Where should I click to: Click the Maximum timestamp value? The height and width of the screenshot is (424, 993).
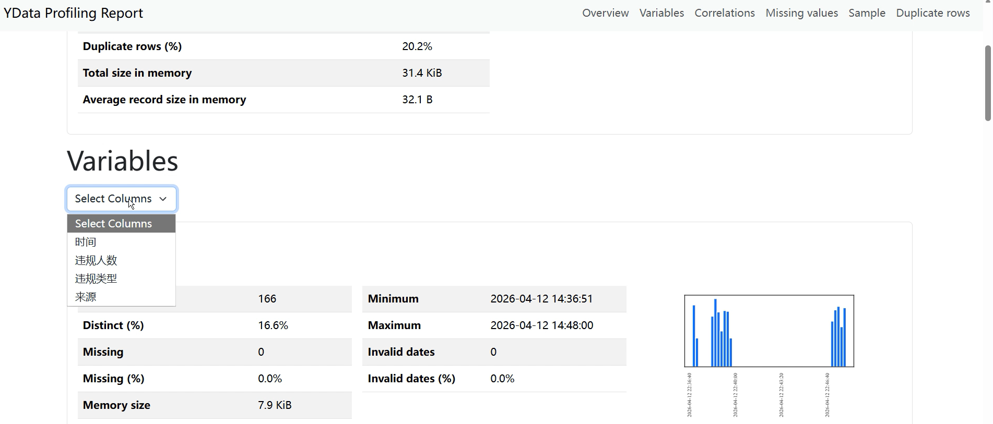(541, 325)
